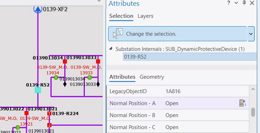Close the Attributes pane
The image size is (260, 133).
pos(252,3)
